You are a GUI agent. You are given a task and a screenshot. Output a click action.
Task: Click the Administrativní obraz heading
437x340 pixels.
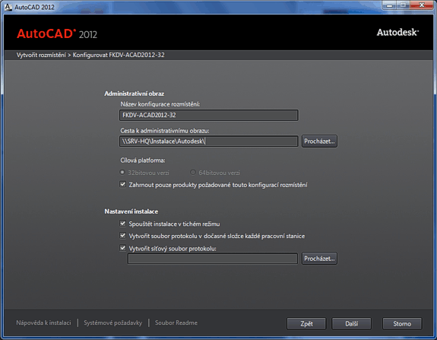134,94
